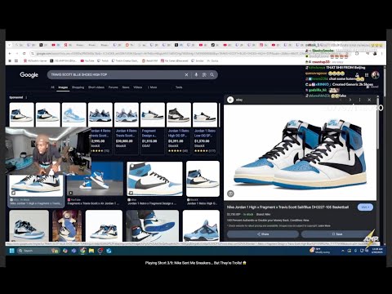
Task: Open the search Tools options
Action: [x=179, y=87]
